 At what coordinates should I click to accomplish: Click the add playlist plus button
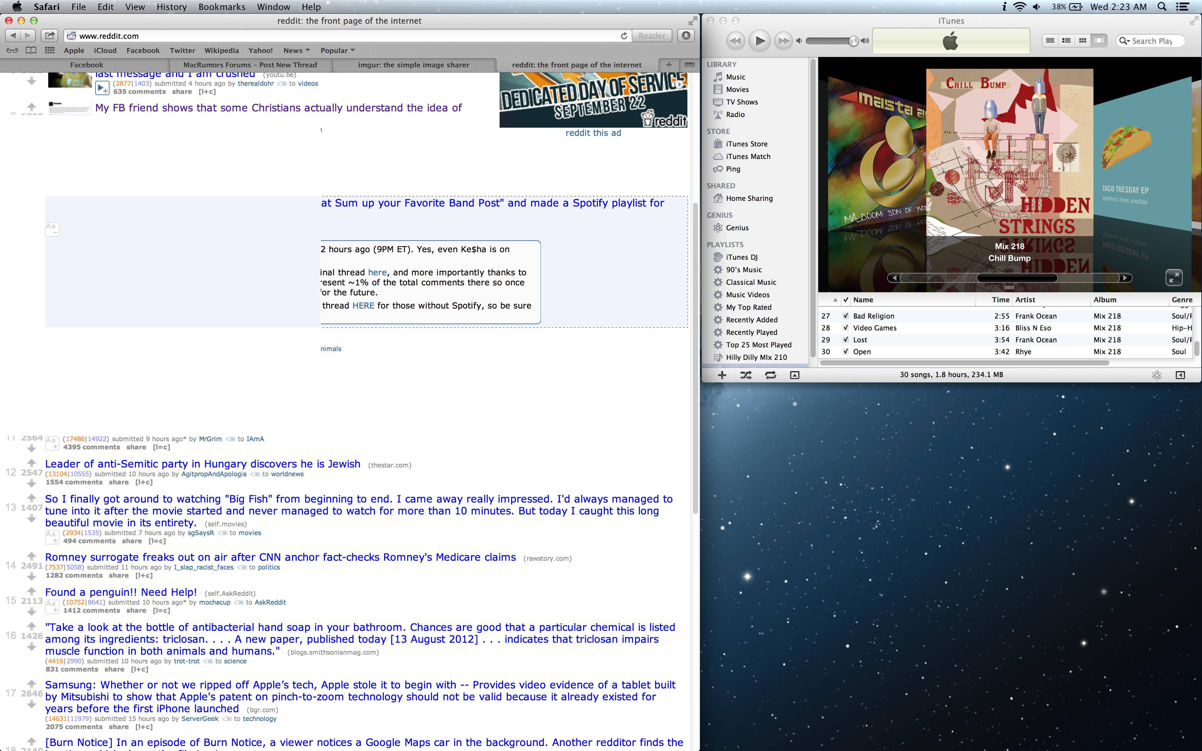coord(722,375)
